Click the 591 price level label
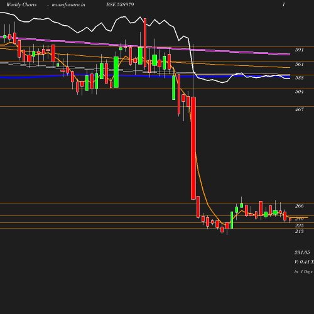 [300, 50]
